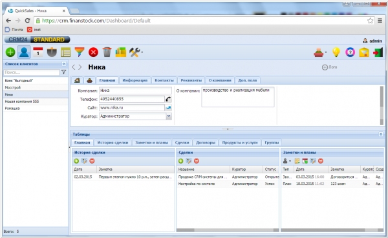
Task: Select client Мосстрой in list
Action: [x=36, y=87]
